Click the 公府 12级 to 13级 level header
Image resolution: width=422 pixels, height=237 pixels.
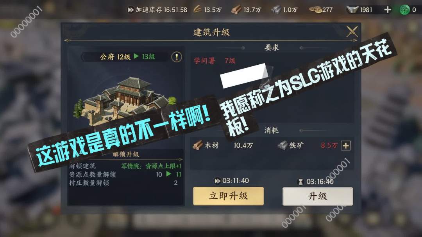tap(127, 57)
